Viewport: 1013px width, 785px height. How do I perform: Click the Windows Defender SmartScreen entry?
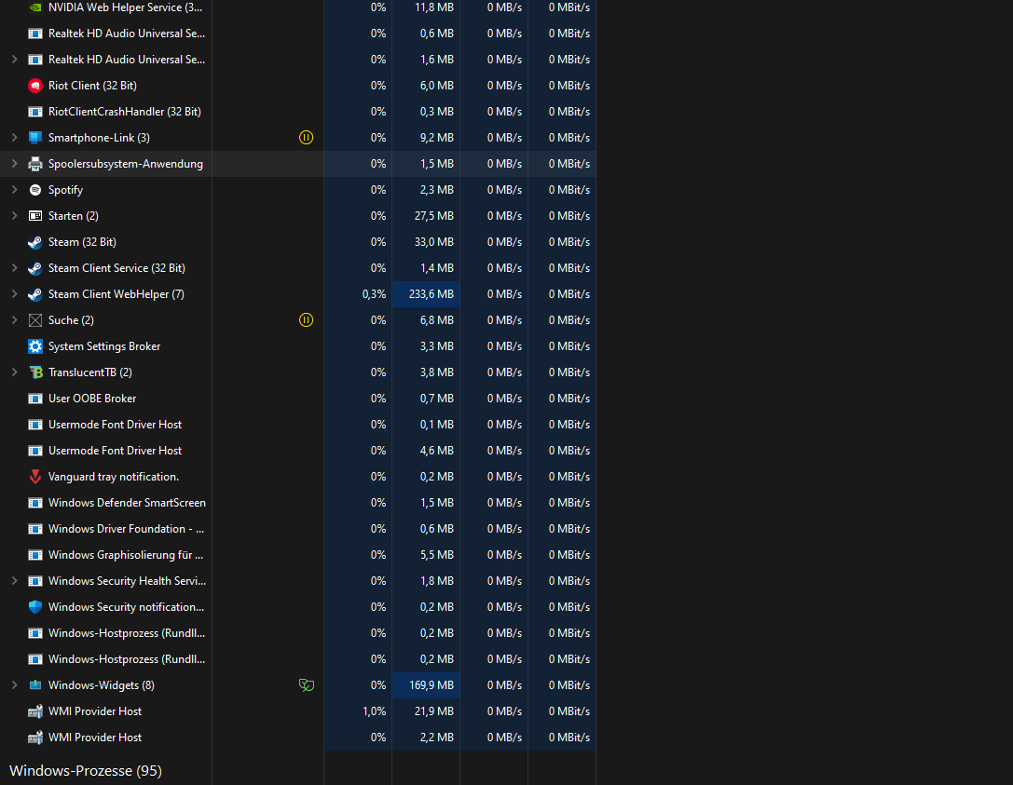[126, 502]
